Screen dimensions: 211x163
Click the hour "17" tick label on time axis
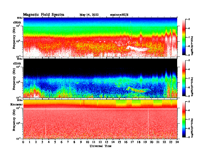click(x=132, y=142)
